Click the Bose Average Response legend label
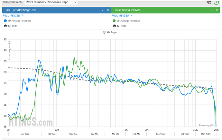This screenshot has width=222, height=140. pos(130,21)
